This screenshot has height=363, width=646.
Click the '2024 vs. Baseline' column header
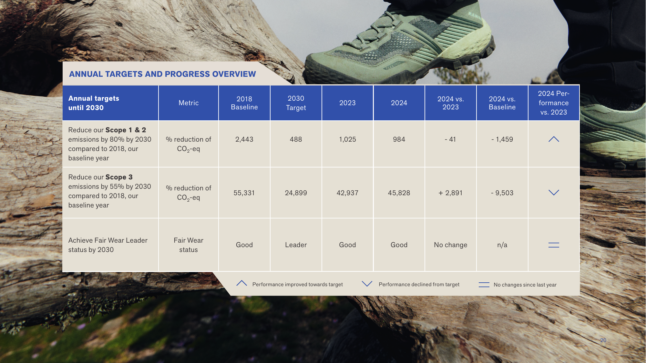coord(502,103)
